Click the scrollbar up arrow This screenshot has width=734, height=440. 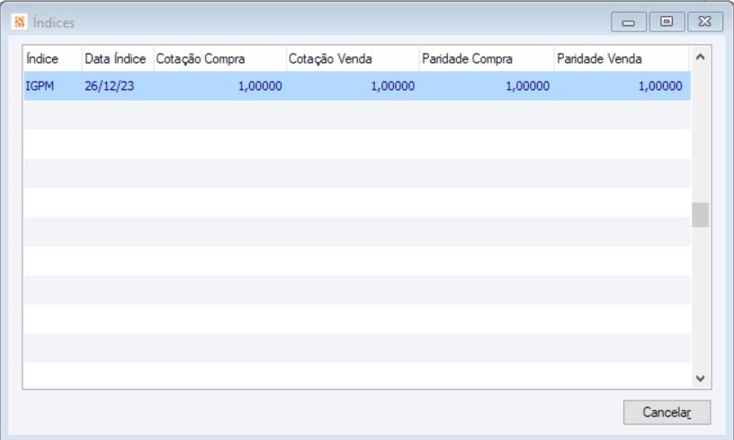701,57
